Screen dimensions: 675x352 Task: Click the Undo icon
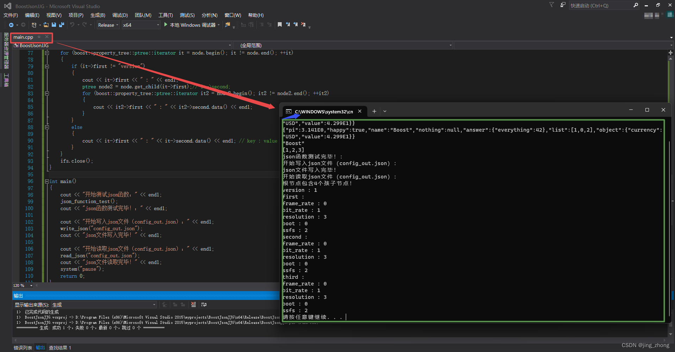[72, 25]
